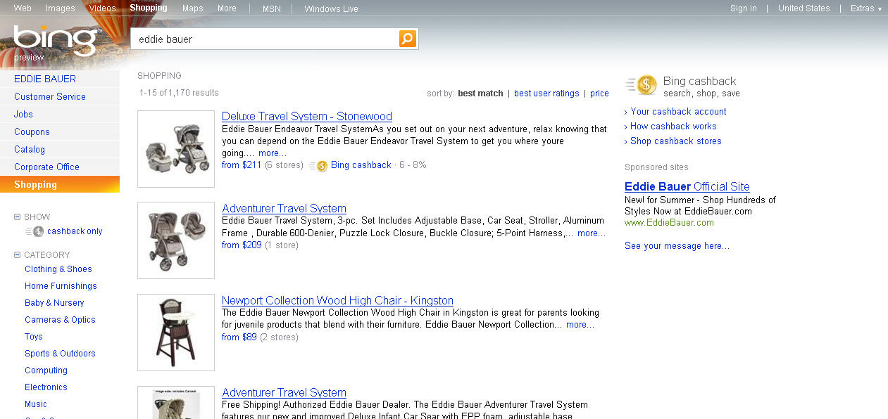
Task: Sort results by price
Action: click(x=599, y=94)
